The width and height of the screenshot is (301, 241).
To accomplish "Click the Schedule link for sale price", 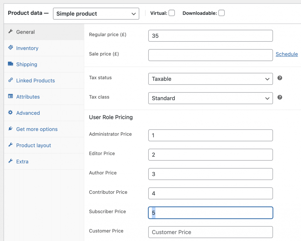I will point(287,54).
